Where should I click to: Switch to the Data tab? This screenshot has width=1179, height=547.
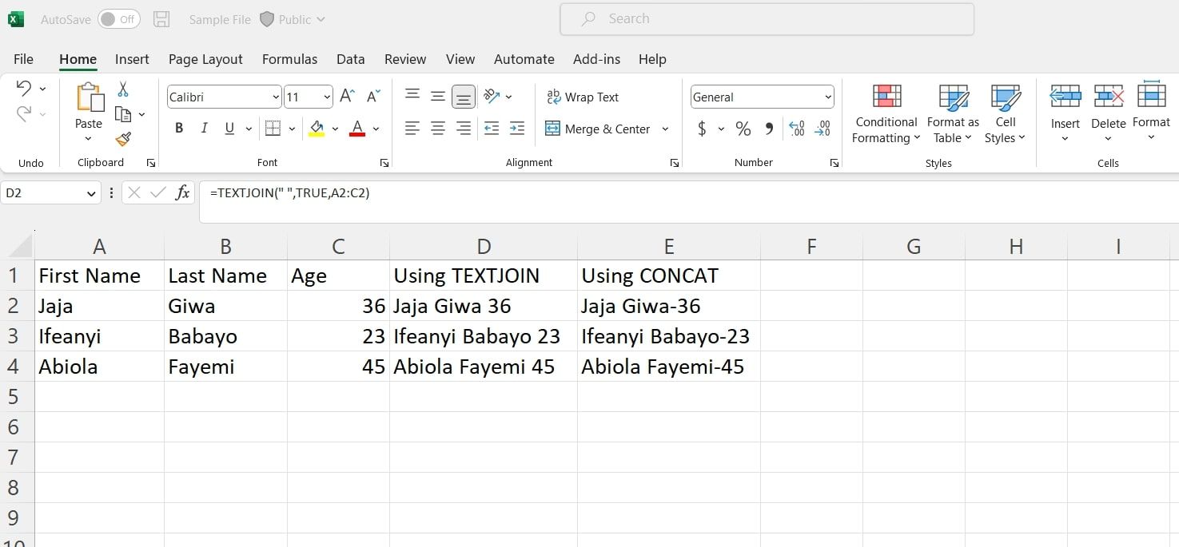tap(350, 59)
